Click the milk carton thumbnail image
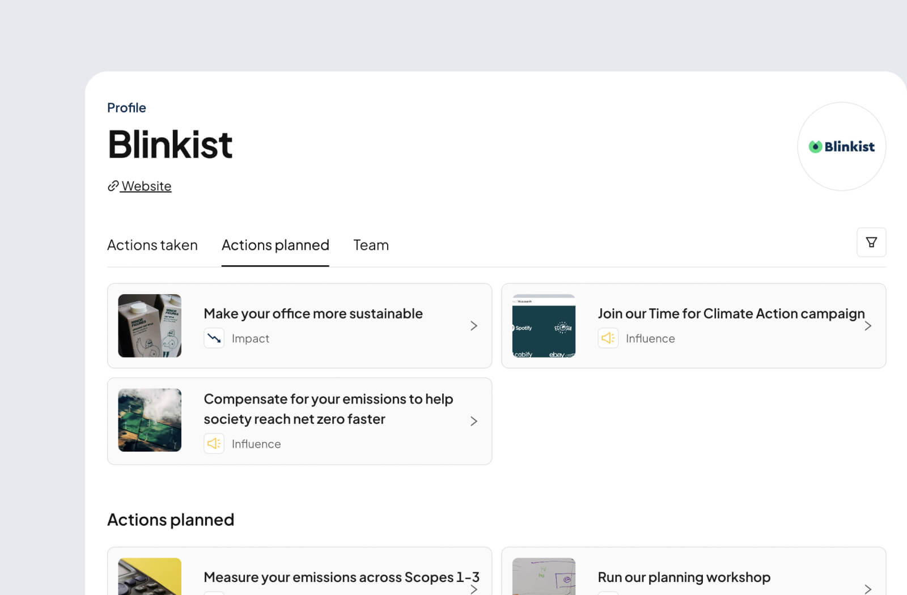Screen dimensions: 907x595 pos(149,325)
